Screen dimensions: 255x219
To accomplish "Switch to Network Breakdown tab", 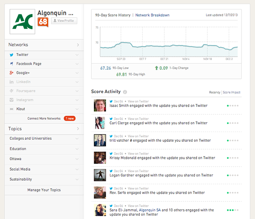I will (x=152, y=15).
